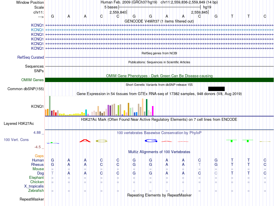Select the Human species row label
Image resolution: width=274 pixels, height=206 pixels.
pyautogui.click(x=38, y=160)
